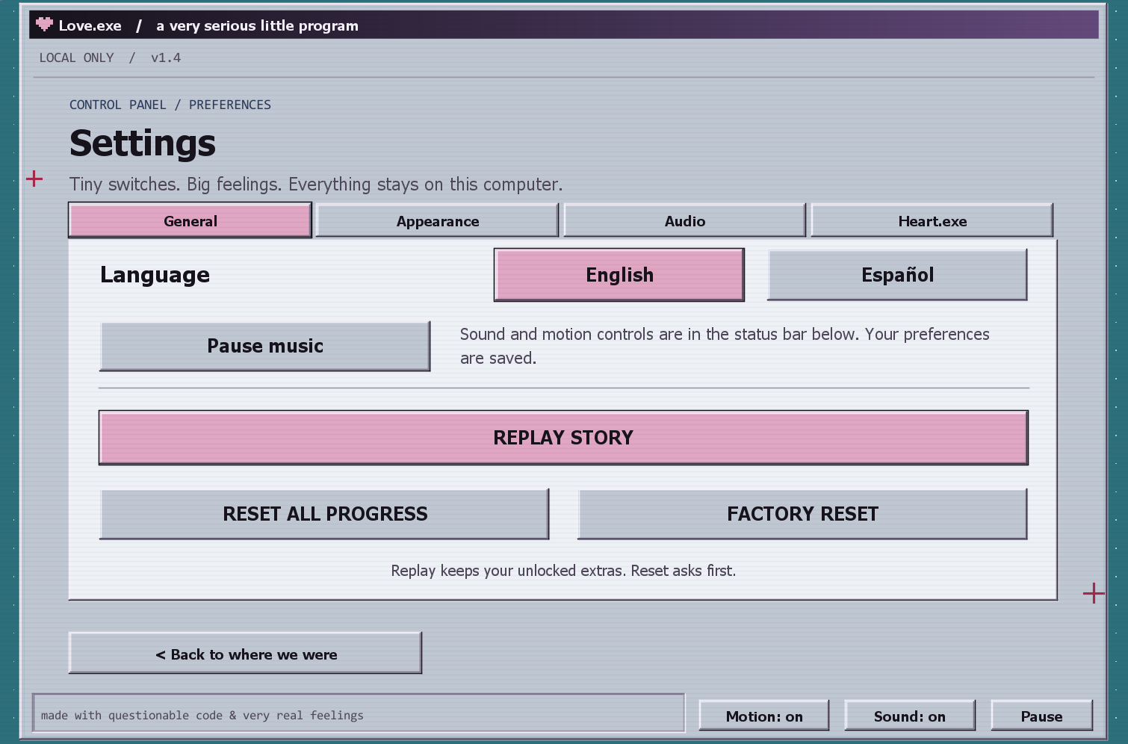Trigger the FACTORY RESET button
Viewport: 1128px width, 744px height.
tap(802, 514)
